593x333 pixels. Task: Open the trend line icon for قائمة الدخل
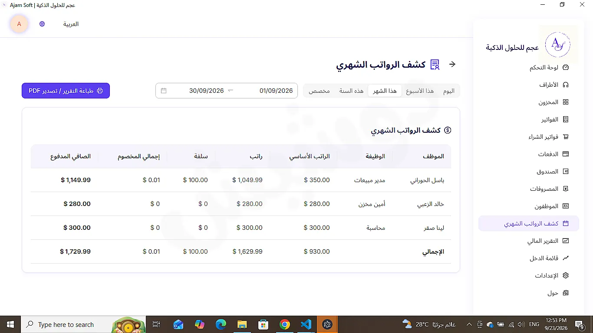coord(565,258)
